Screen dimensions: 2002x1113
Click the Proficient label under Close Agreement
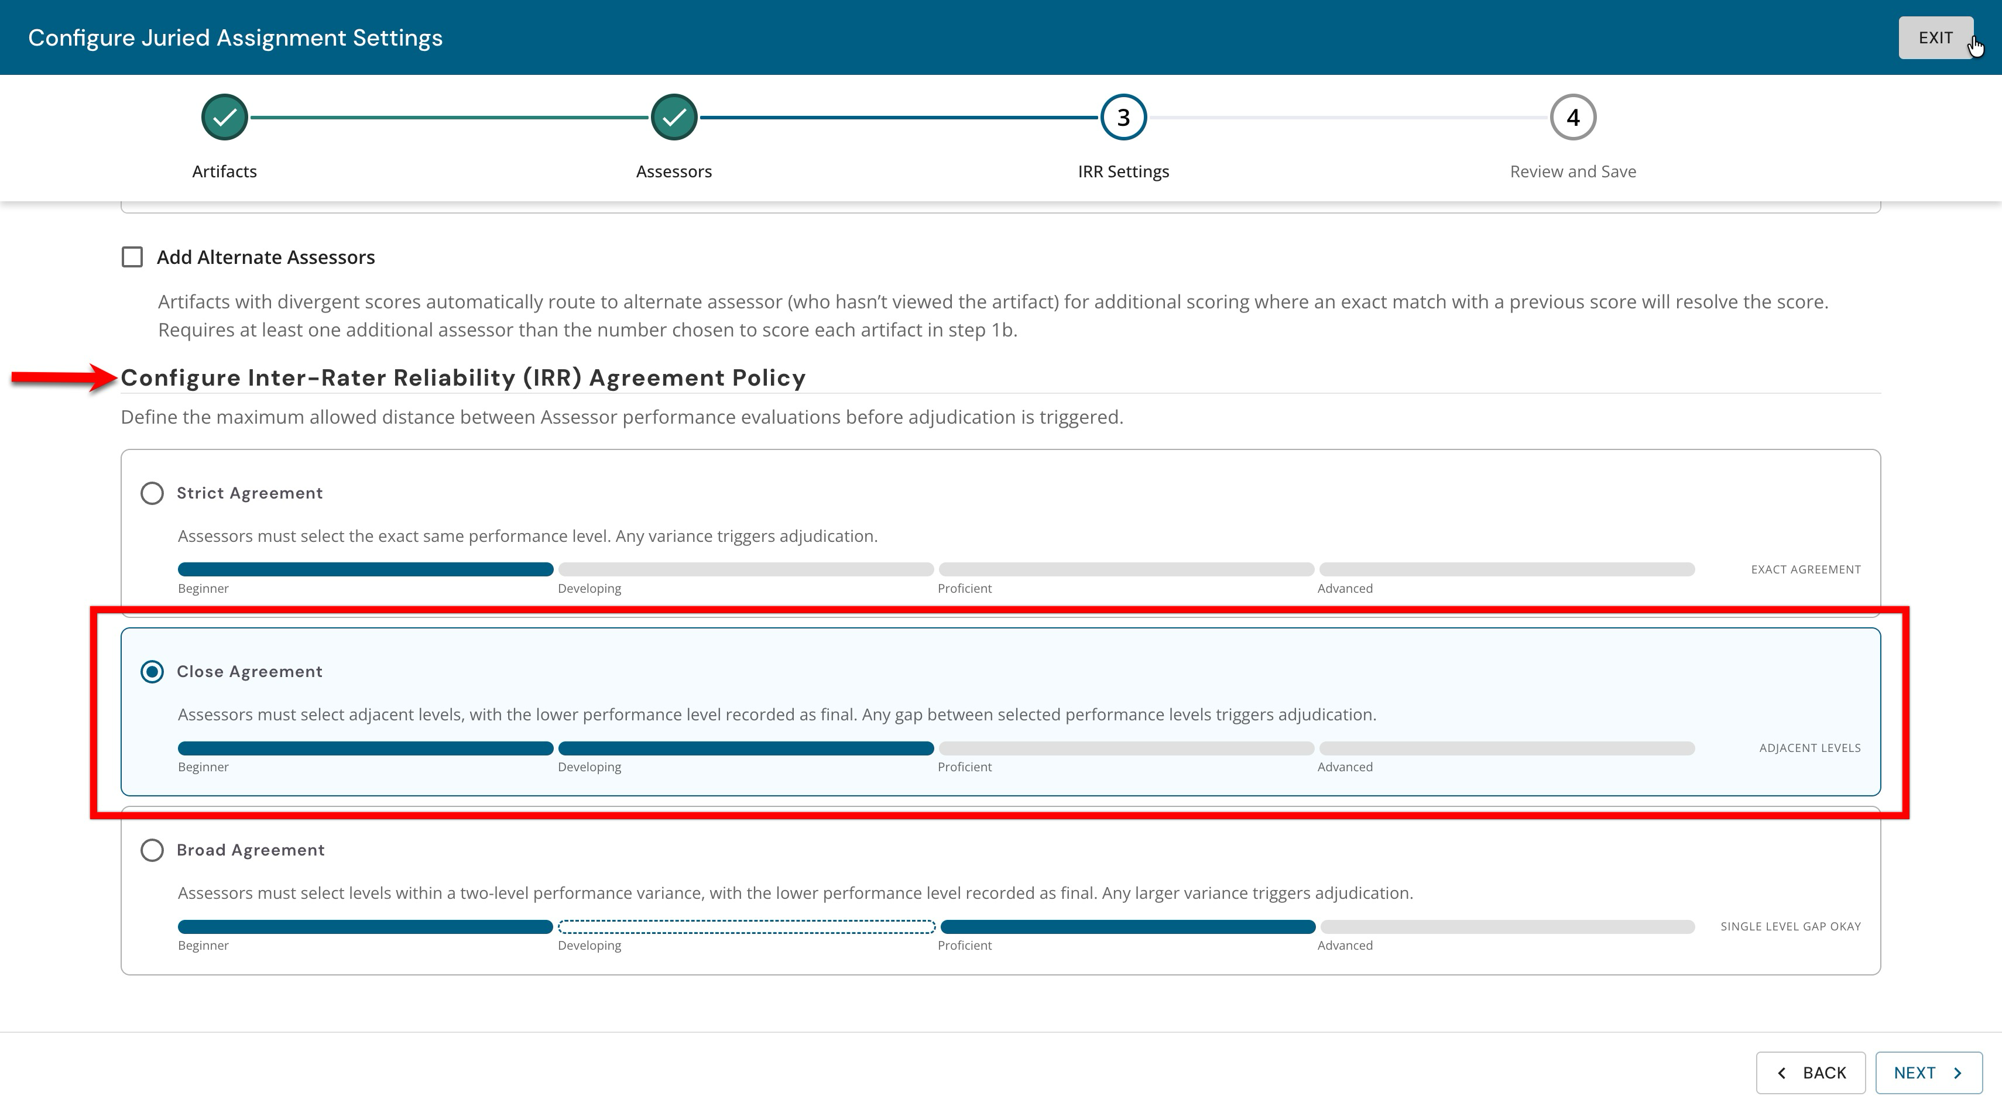click(964, 767)
